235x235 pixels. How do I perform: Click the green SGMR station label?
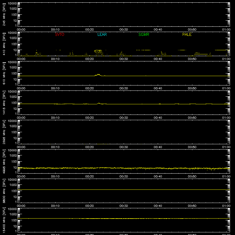coord(144,34)
